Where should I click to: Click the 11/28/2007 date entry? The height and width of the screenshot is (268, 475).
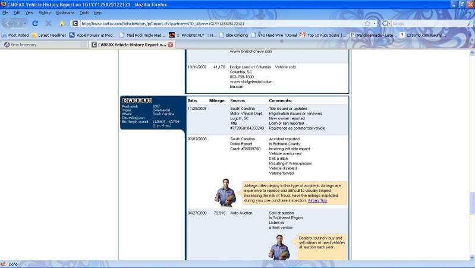click(x=197, y=108)
